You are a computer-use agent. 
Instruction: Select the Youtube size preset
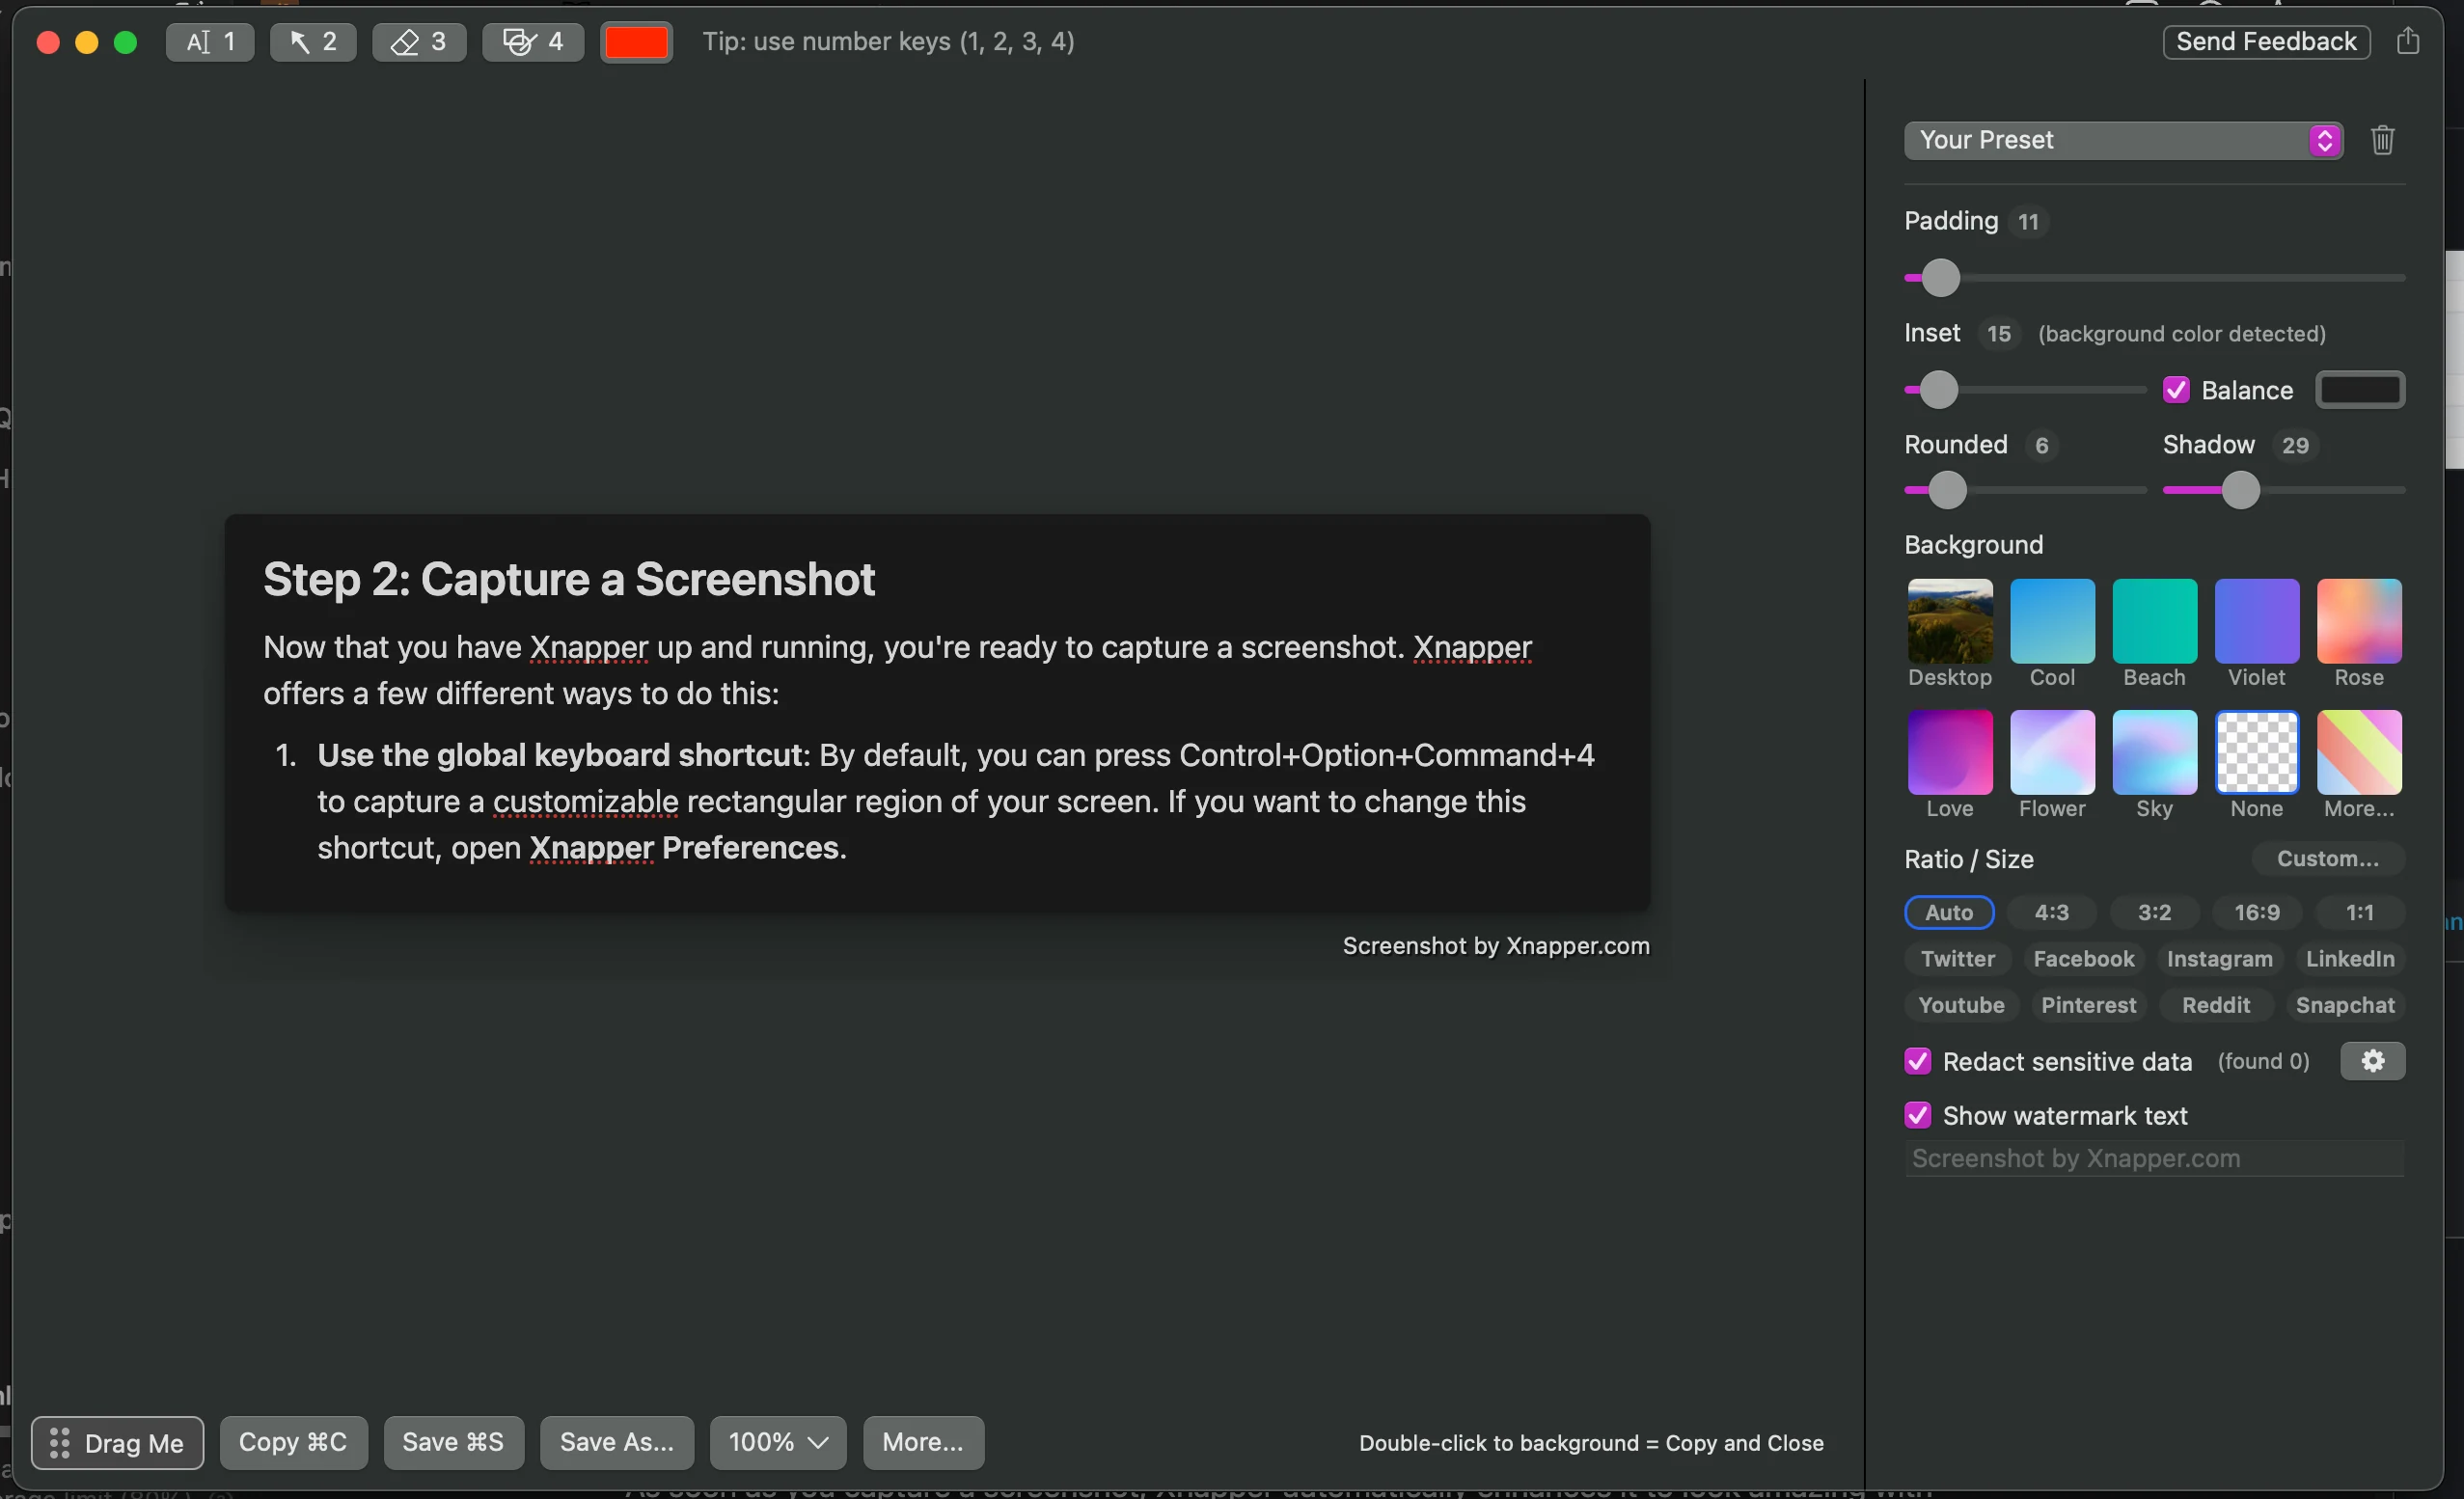pyautogui.click(x=1961, y=1005)
